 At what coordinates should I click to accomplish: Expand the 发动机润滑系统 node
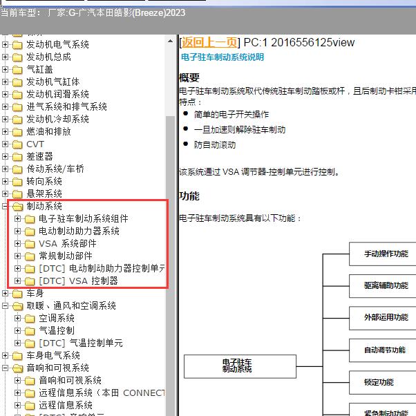pyautogui.click(x=5, y=95)
